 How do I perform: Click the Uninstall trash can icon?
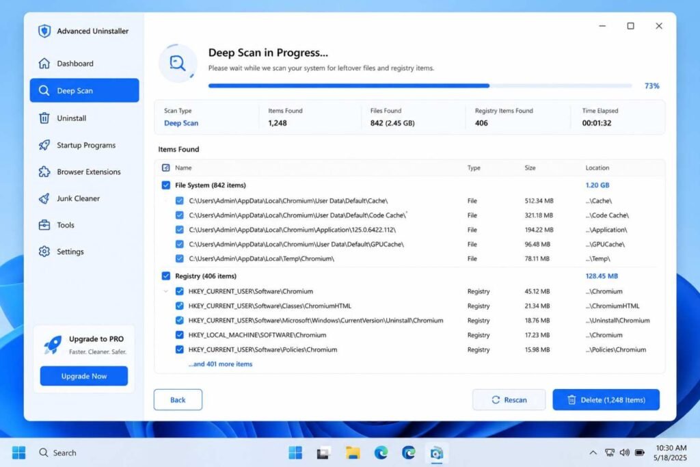[44, 118]
